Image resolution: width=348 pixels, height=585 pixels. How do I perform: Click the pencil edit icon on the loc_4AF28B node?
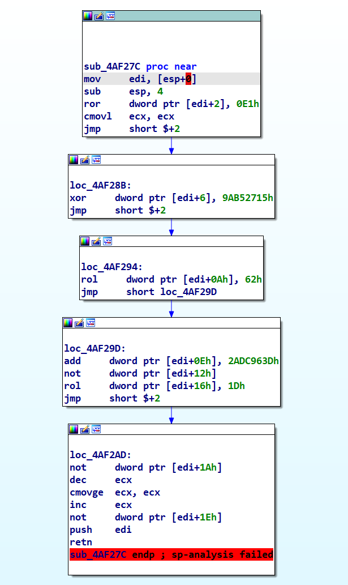tap(84, 160)
